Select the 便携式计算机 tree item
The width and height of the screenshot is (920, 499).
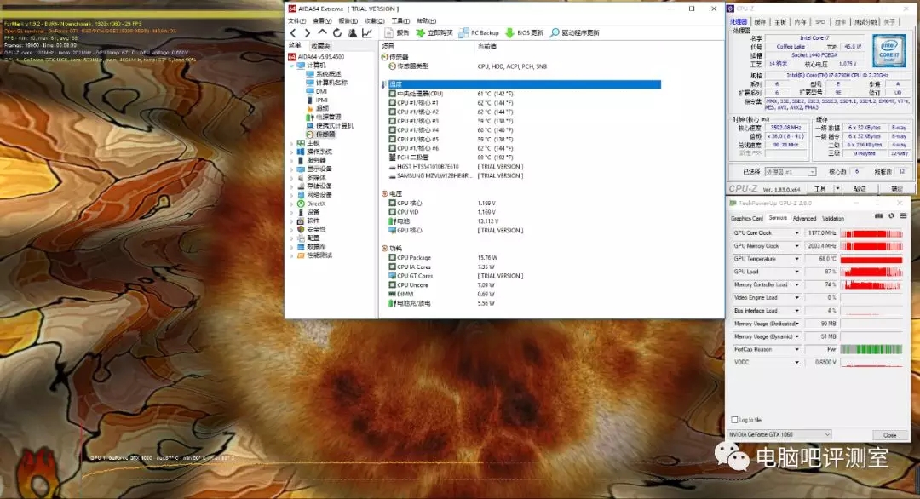click(x=334, y=125)
